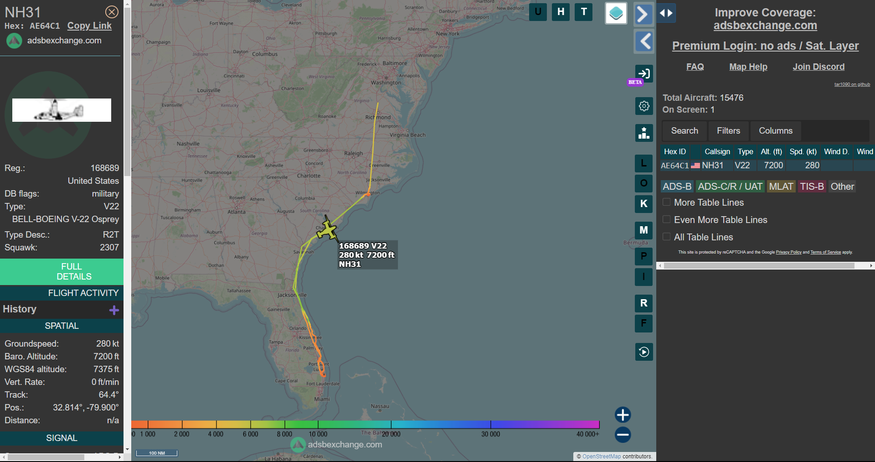Toggle ADS-B source filter
Viewport: 875px width, 462px height.
tap(677, 187)
